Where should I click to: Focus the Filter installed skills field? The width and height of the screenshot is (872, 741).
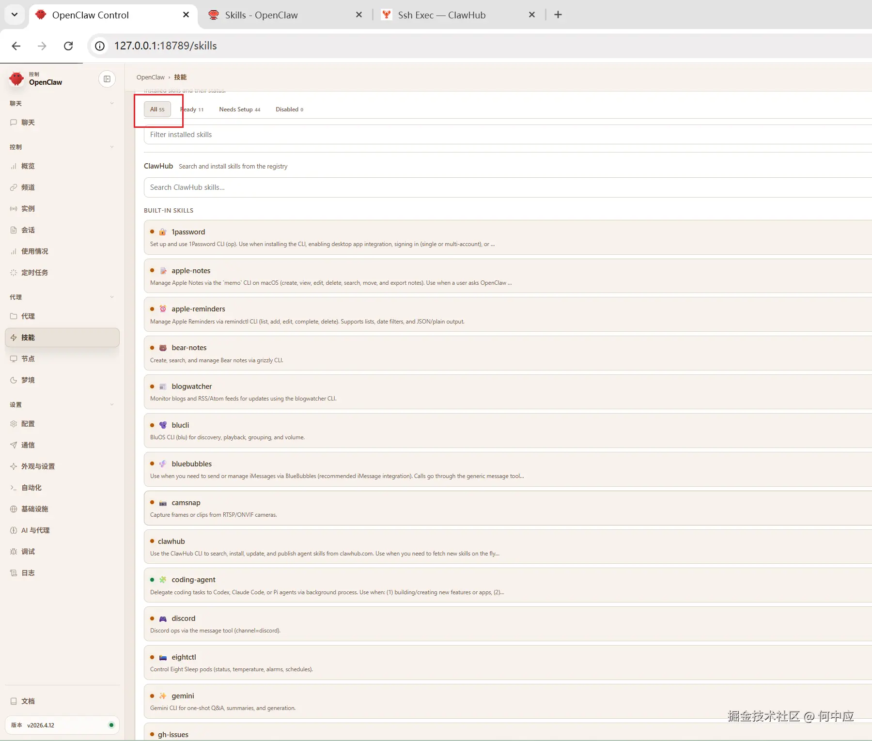click(508, 135)
